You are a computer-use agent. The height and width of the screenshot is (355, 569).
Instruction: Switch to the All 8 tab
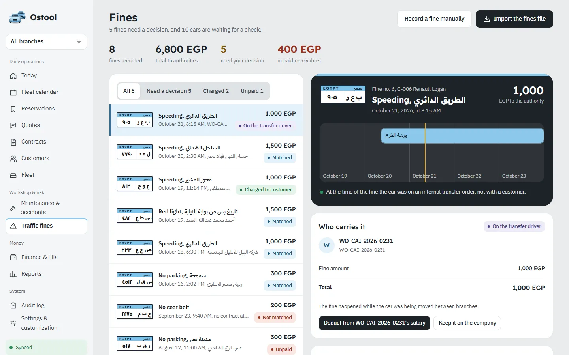tap(129, 91)
